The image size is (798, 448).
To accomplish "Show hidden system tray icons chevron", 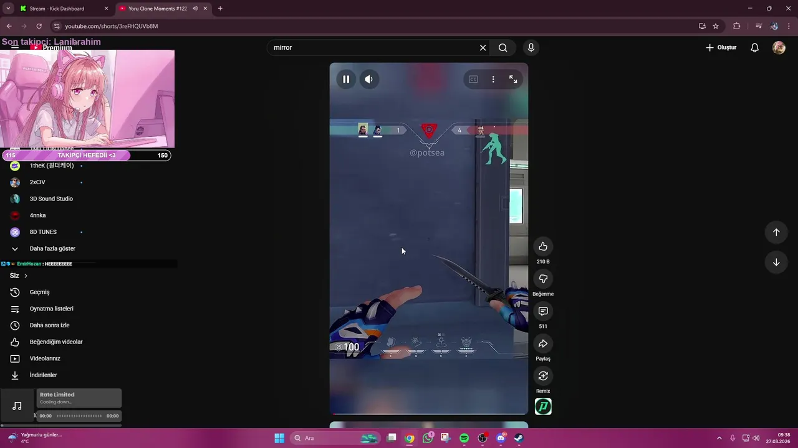I will click(719, 438).
